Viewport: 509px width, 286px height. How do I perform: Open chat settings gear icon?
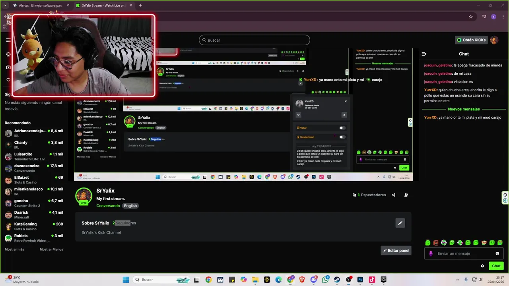point(482,266)
